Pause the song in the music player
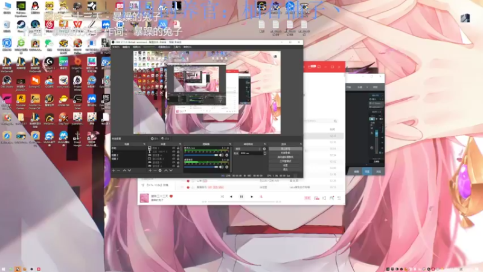Image resolution: width=483 pixels, height=272 pixels. point(241,196)
